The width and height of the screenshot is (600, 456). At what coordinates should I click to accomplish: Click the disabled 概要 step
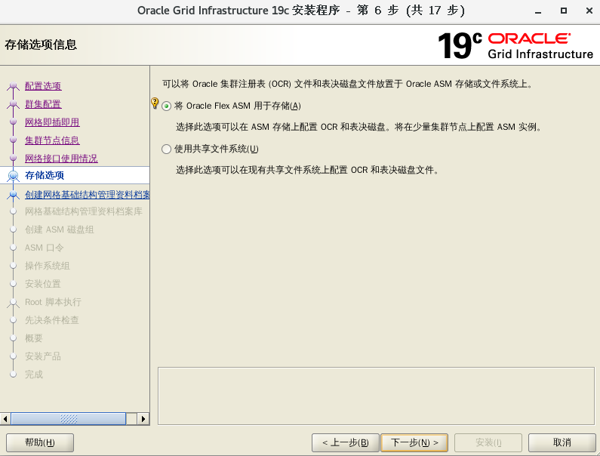[x=34, y=338]
